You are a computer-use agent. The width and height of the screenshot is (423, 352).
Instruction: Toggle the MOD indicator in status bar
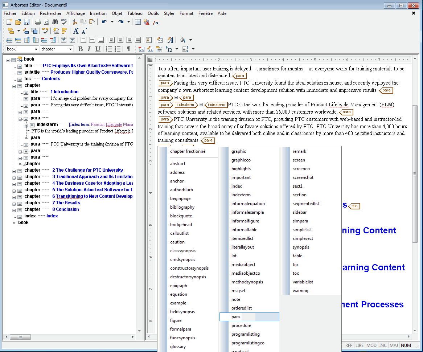pyautogui.click(x=371, y=345)
